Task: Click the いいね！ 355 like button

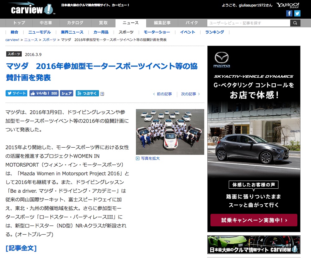Action: (x=44, y=93)
